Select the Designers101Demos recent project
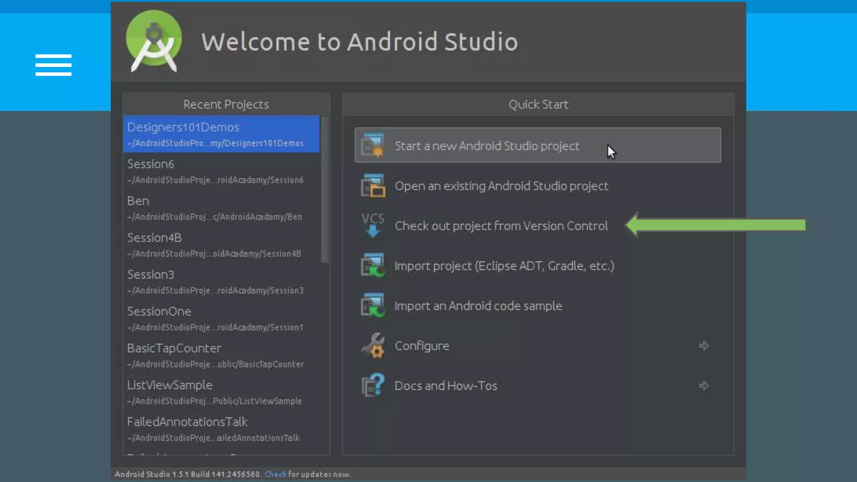 (x=221, y=134)
